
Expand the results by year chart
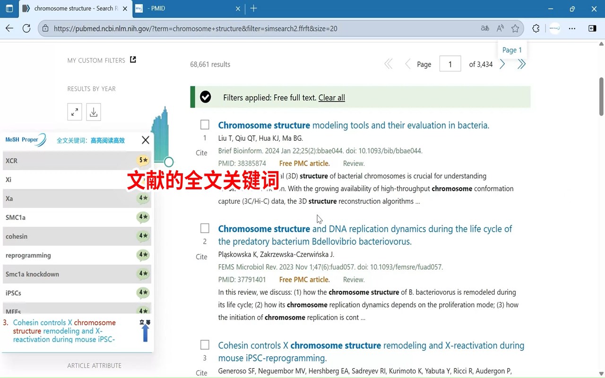[75, 112]
